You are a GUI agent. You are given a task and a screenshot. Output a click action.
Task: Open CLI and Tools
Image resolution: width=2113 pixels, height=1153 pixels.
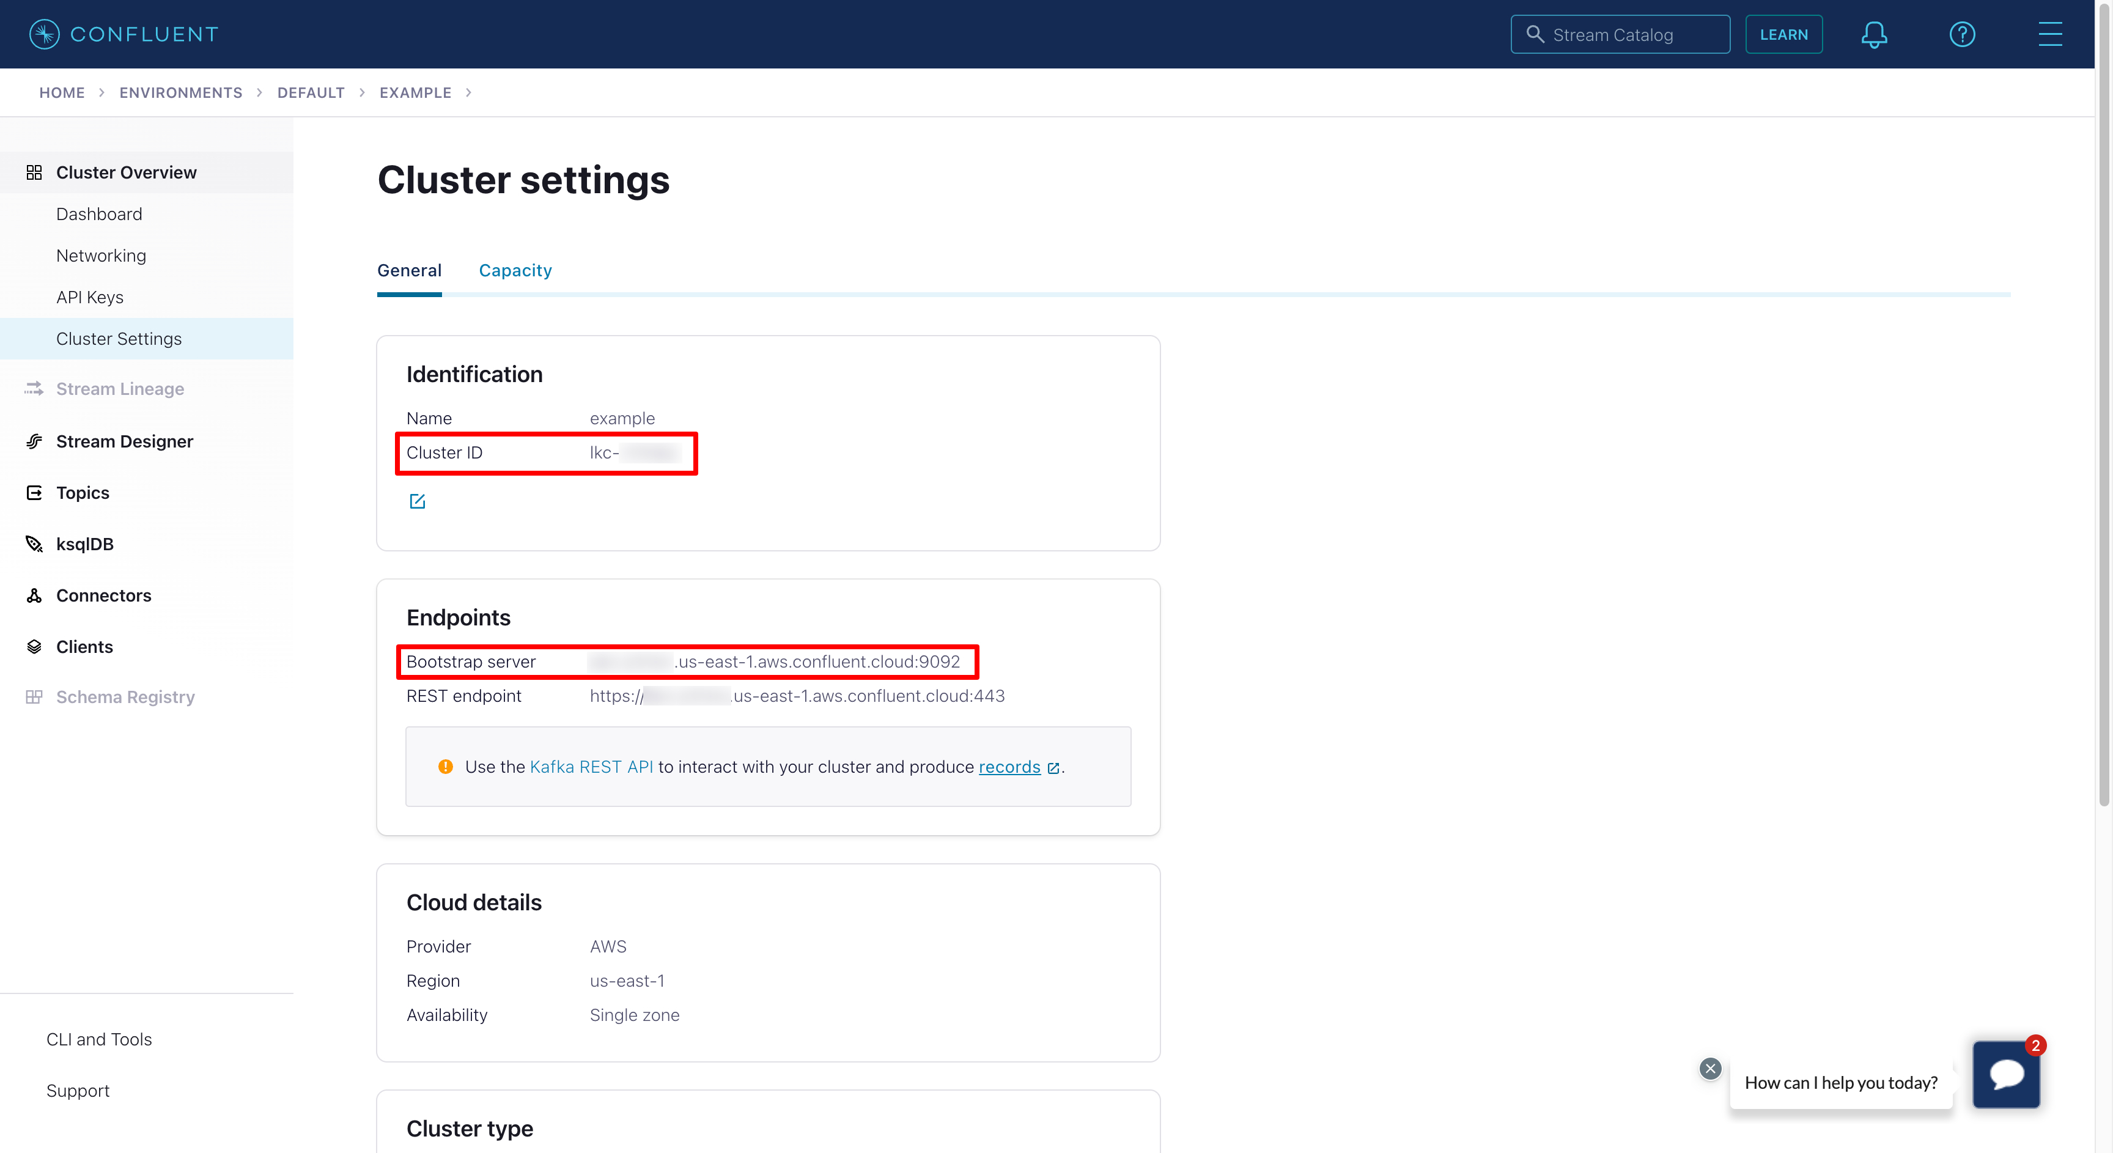tap(99, 1039)
